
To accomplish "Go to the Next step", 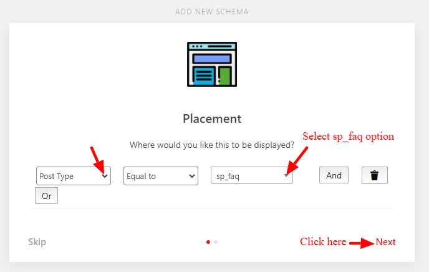I will coord(385,242).
